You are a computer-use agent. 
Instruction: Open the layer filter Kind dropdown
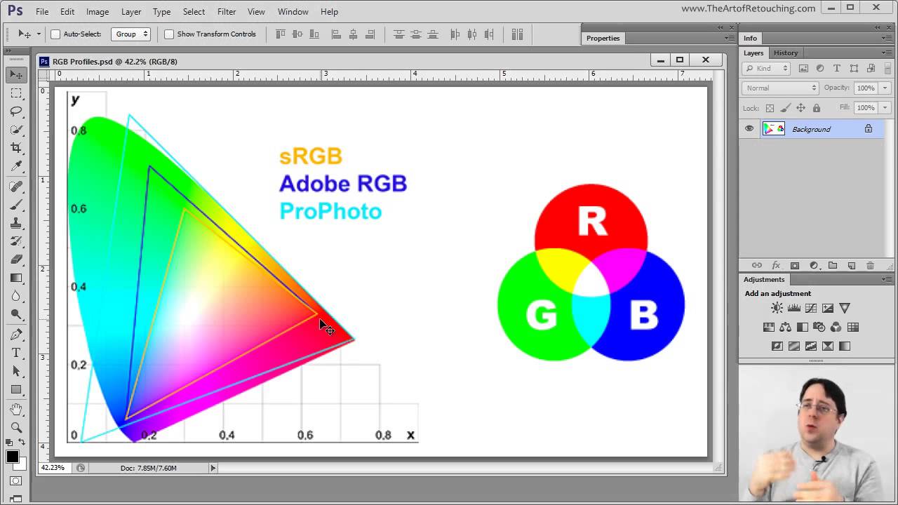pos(767,68)
